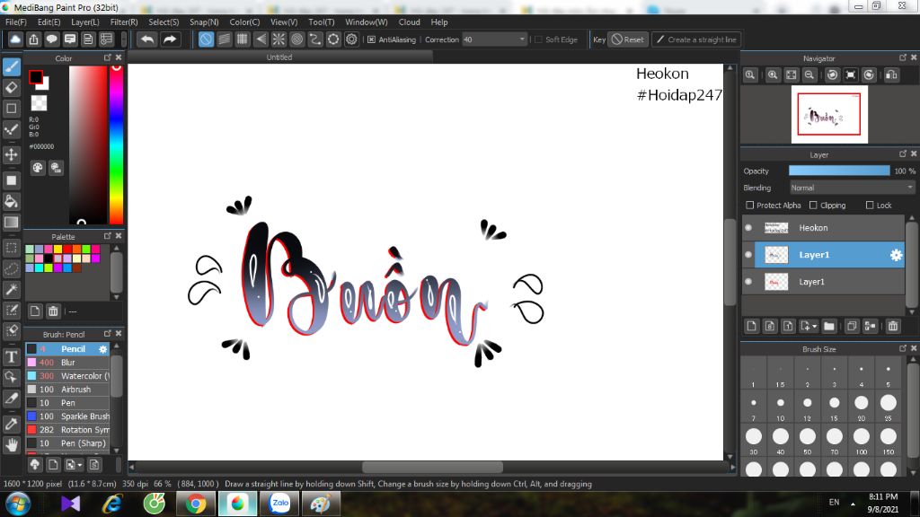This screenshot has width=920, height=517.
Task: Zoom in using Navigator magnifier plus
Action: coord(773,75)
